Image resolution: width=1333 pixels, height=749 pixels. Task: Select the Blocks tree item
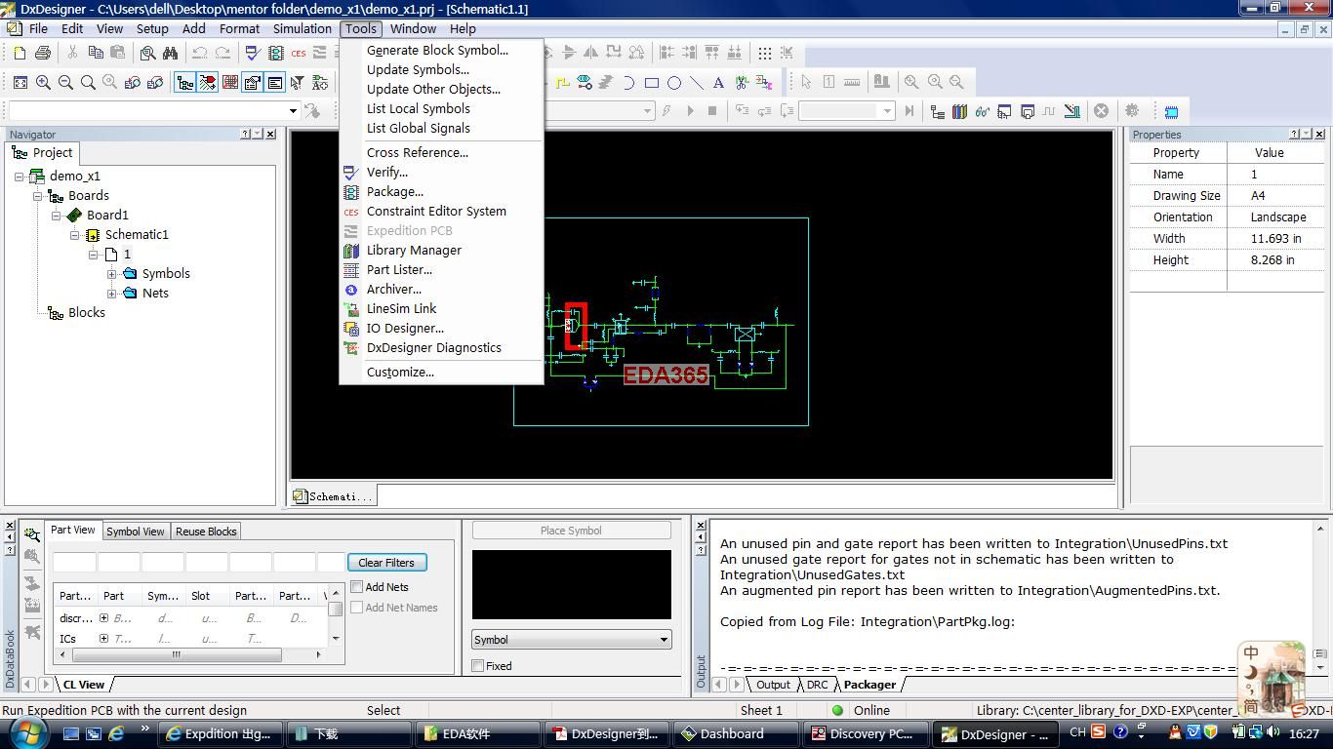coord(87,313)
